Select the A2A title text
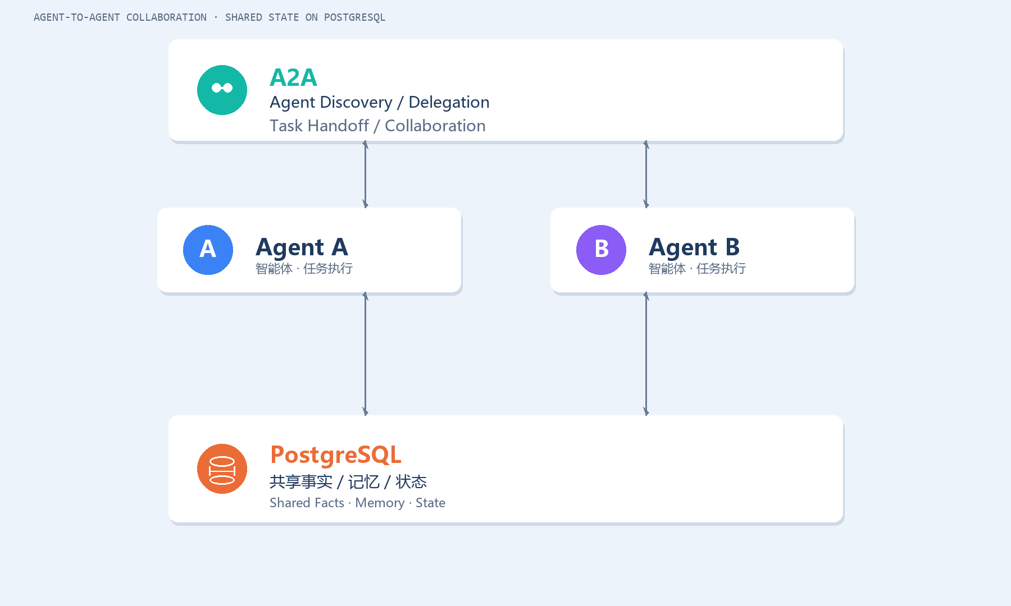The width and height of the screenshot is (1011, 606). pyautogui.click(x=293, y=77)
